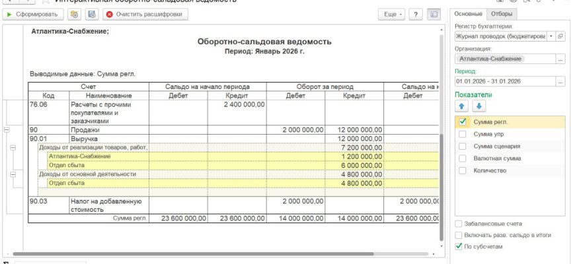Toggle the settings panel visibility icon
The height and width of the screenshot is (264, 575).
[434, 14]
